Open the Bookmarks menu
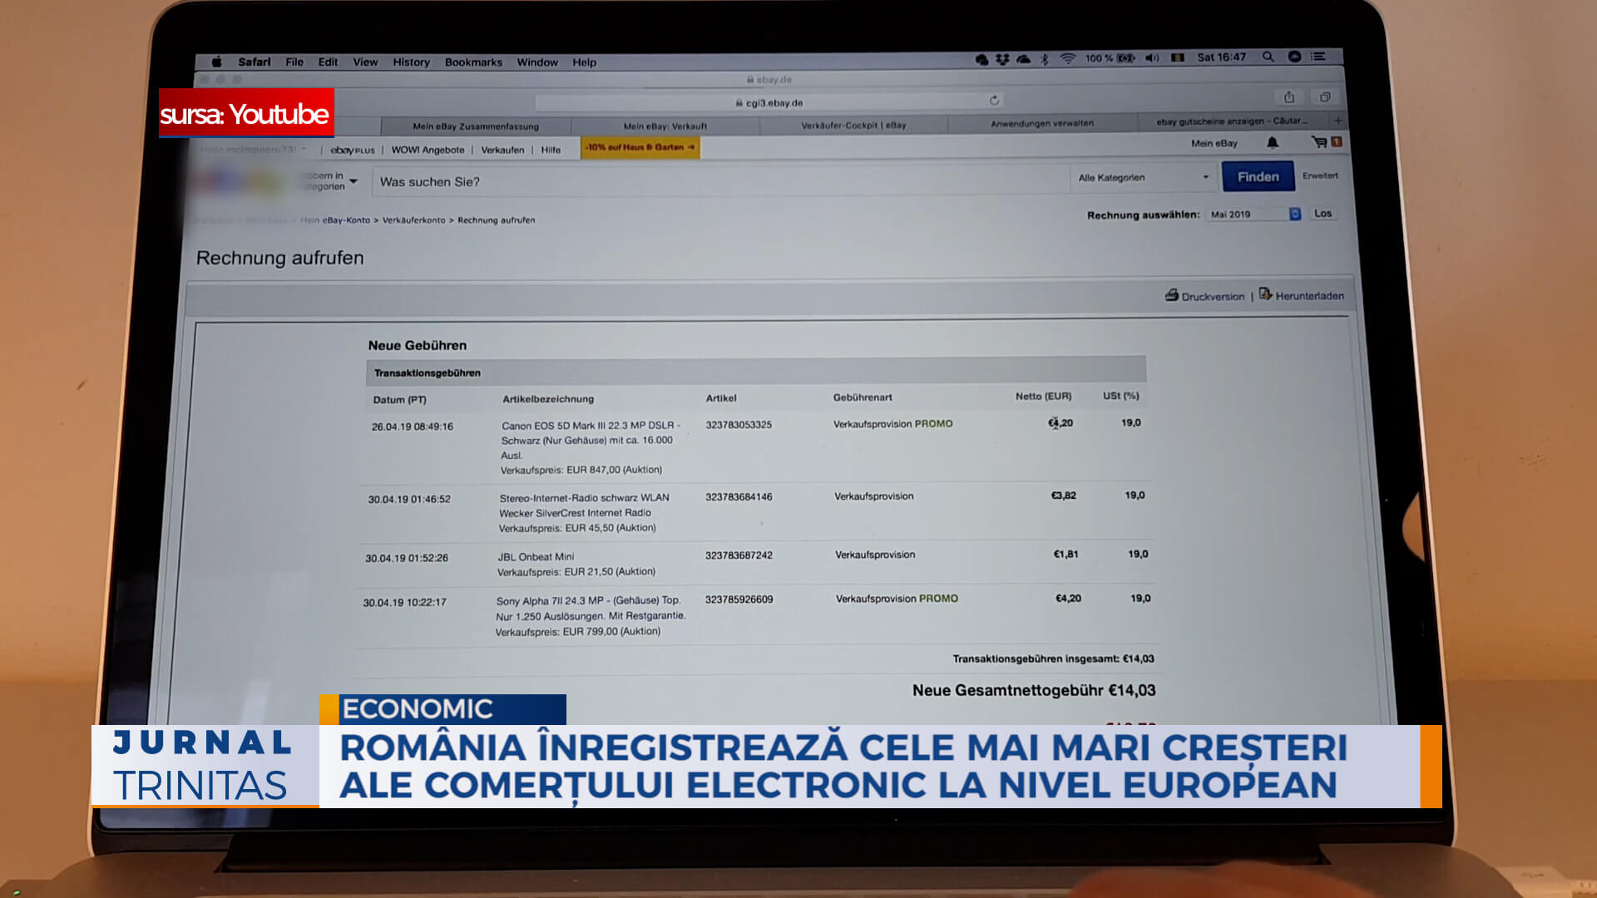The height and width of the screenshot is (898, 1597). pos(473,62)
